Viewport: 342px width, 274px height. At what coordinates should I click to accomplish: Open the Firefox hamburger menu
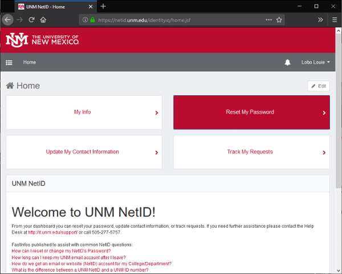[x=335, y=20]
